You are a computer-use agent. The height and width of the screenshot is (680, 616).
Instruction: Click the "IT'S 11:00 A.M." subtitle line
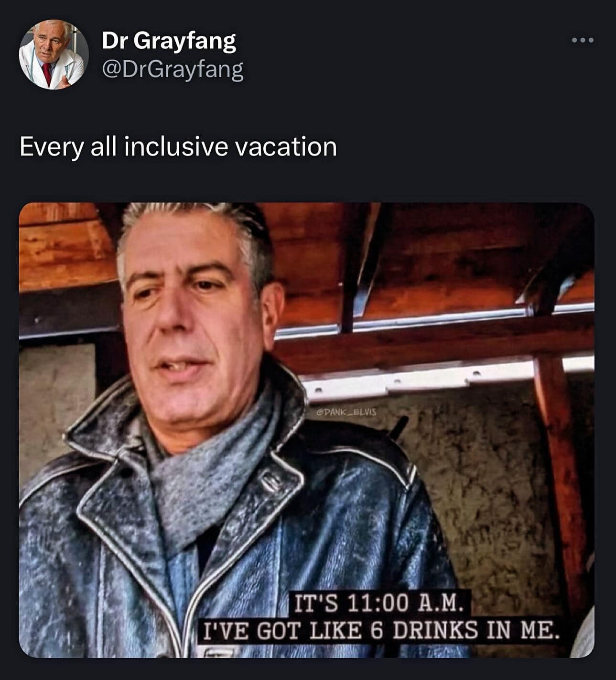coord(378,603)
